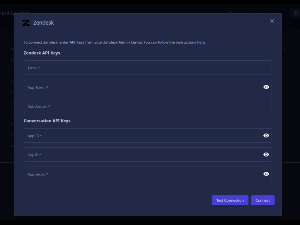Reveal the App secret value

(x=266, y=174)
